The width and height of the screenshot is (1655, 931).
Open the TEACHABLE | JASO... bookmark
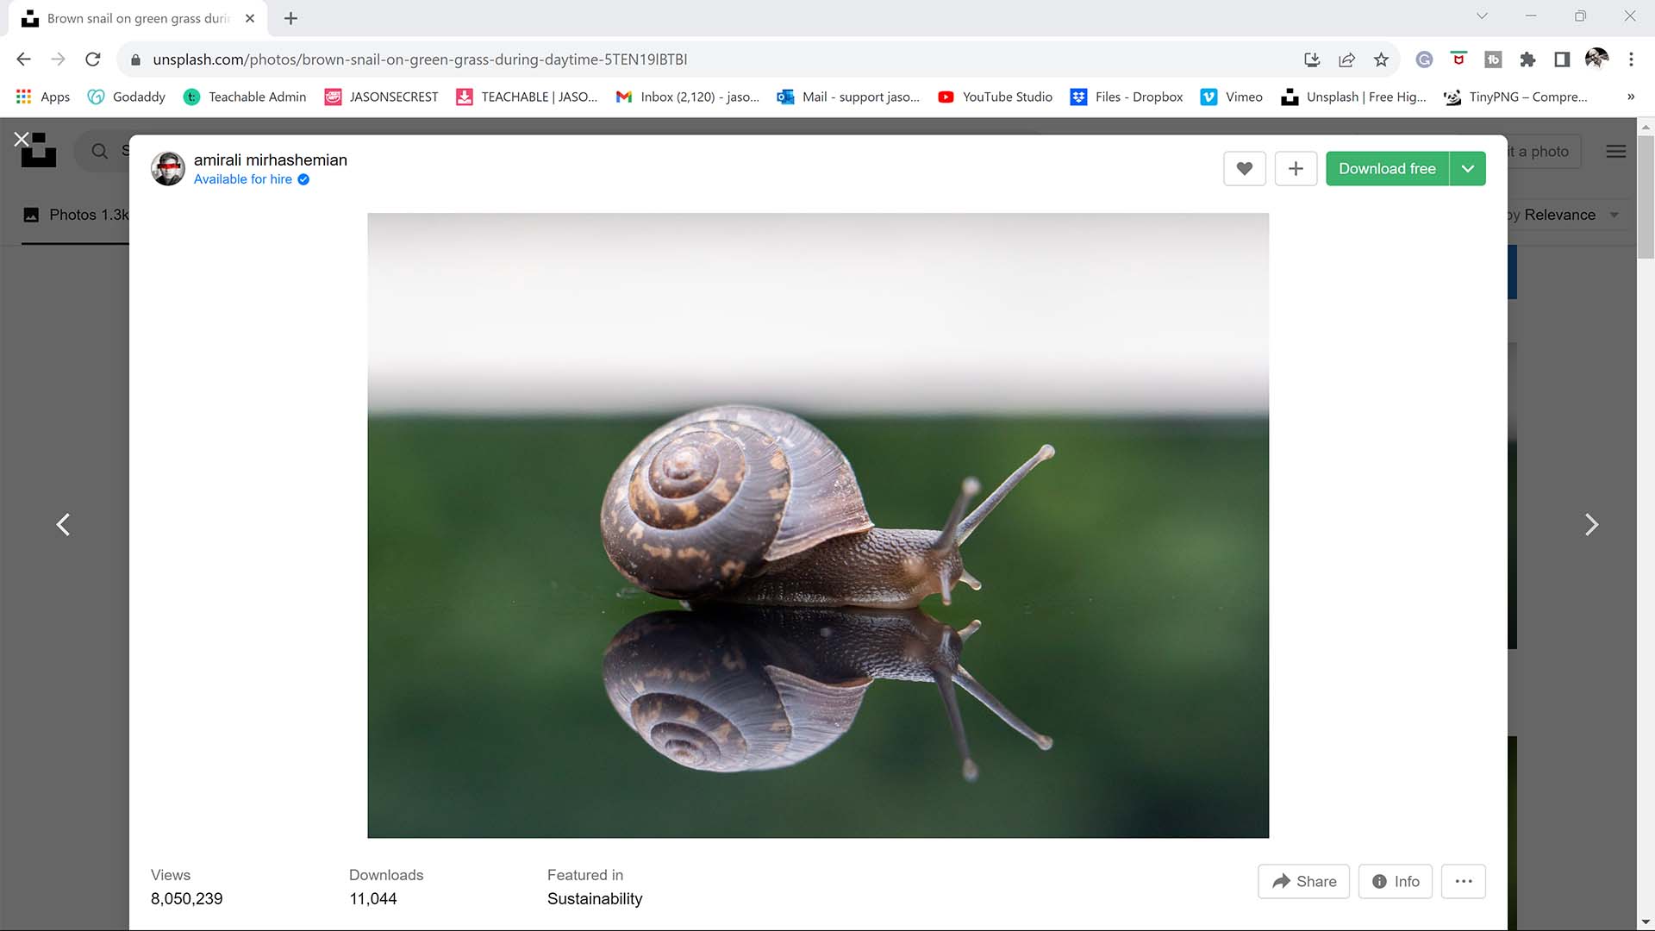click(x=527, y=97)
